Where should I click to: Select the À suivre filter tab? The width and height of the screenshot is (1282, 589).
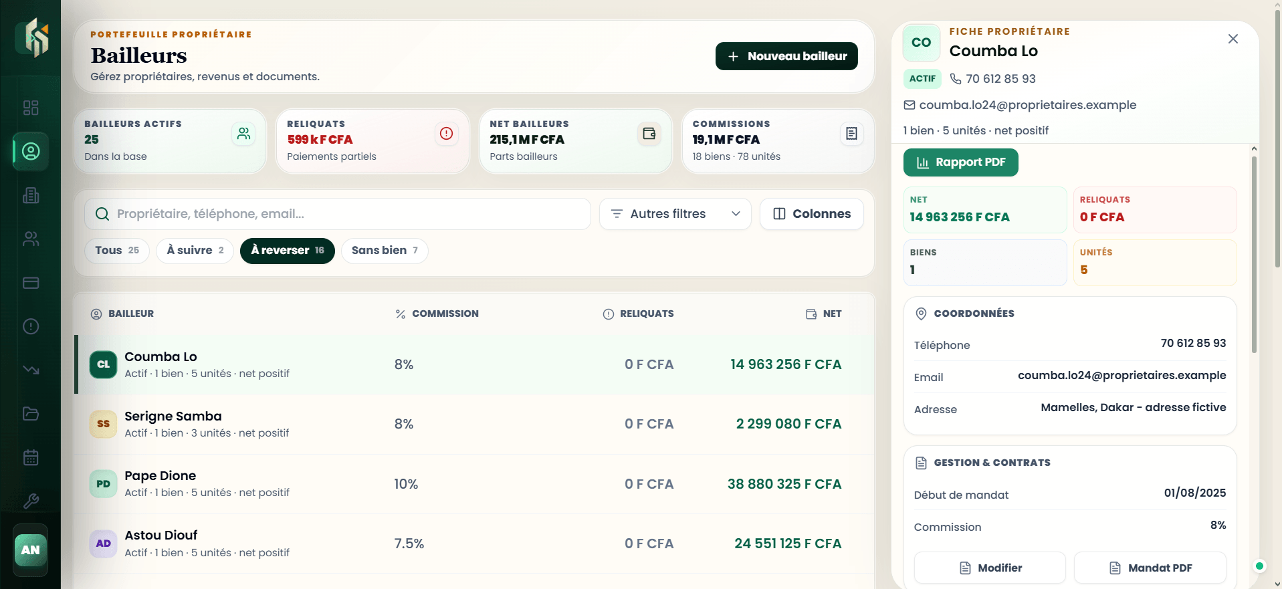click(x=195, y=251)
